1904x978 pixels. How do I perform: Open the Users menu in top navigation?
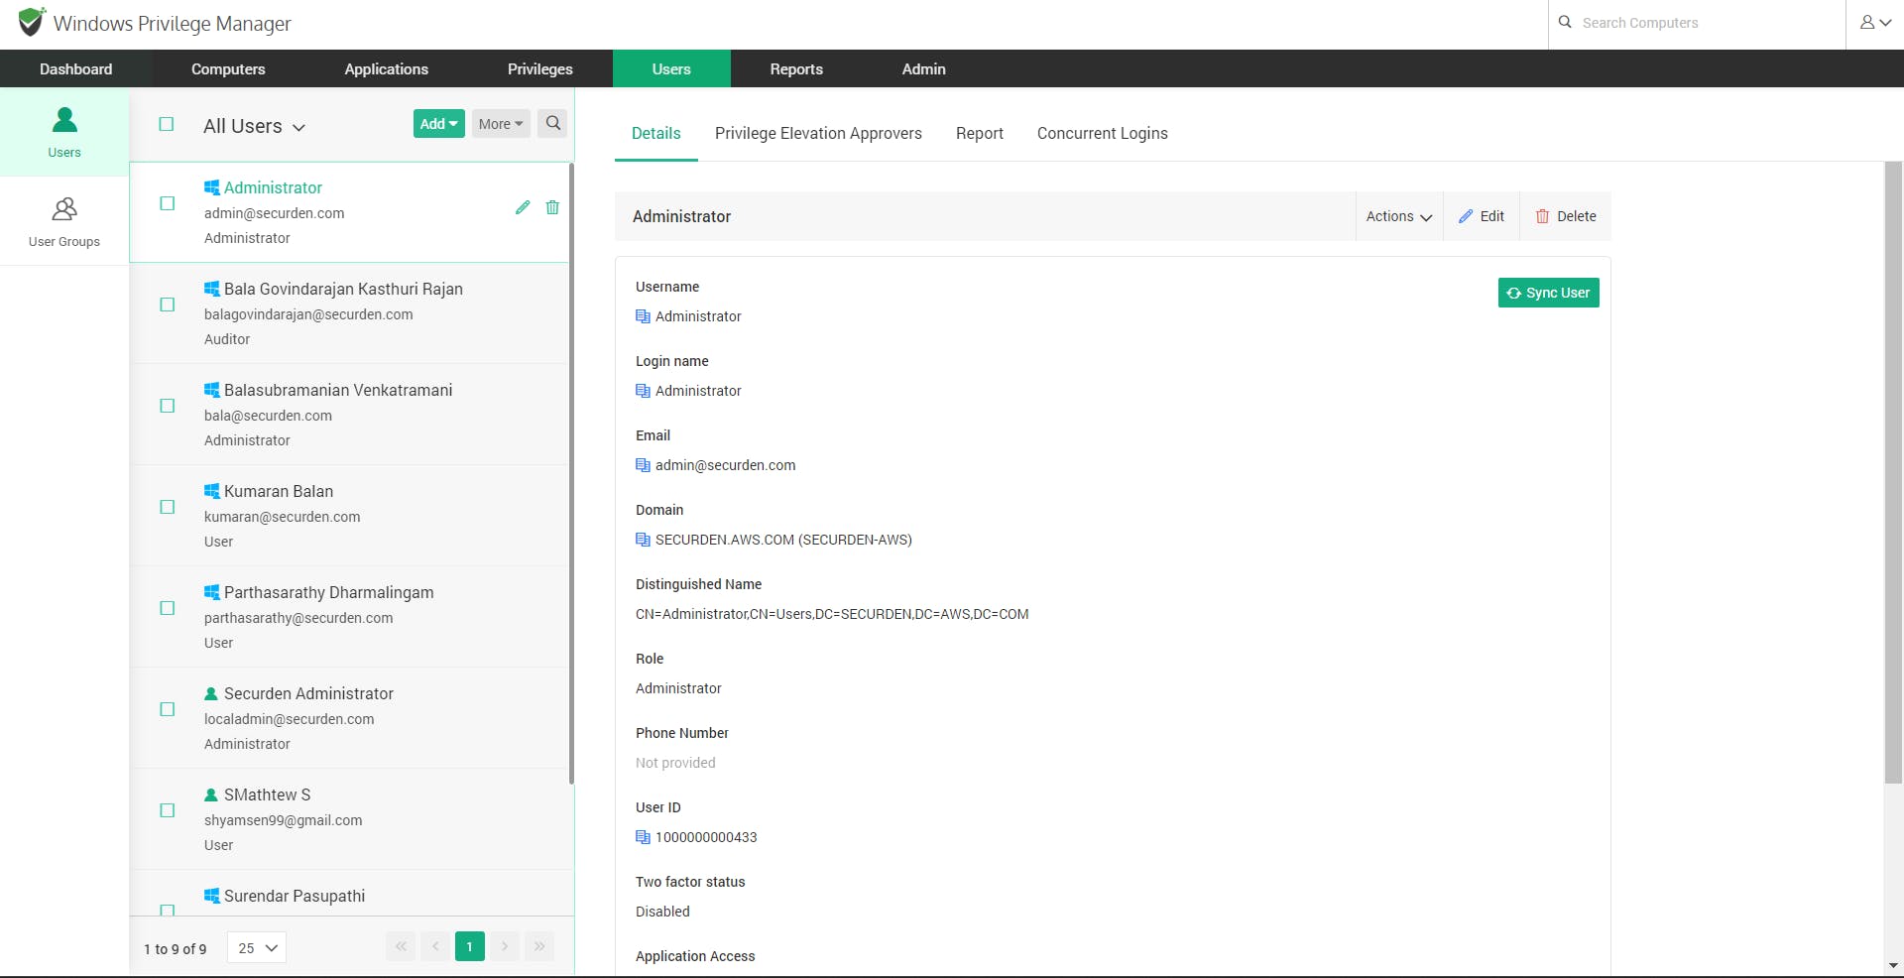point(671,68)
